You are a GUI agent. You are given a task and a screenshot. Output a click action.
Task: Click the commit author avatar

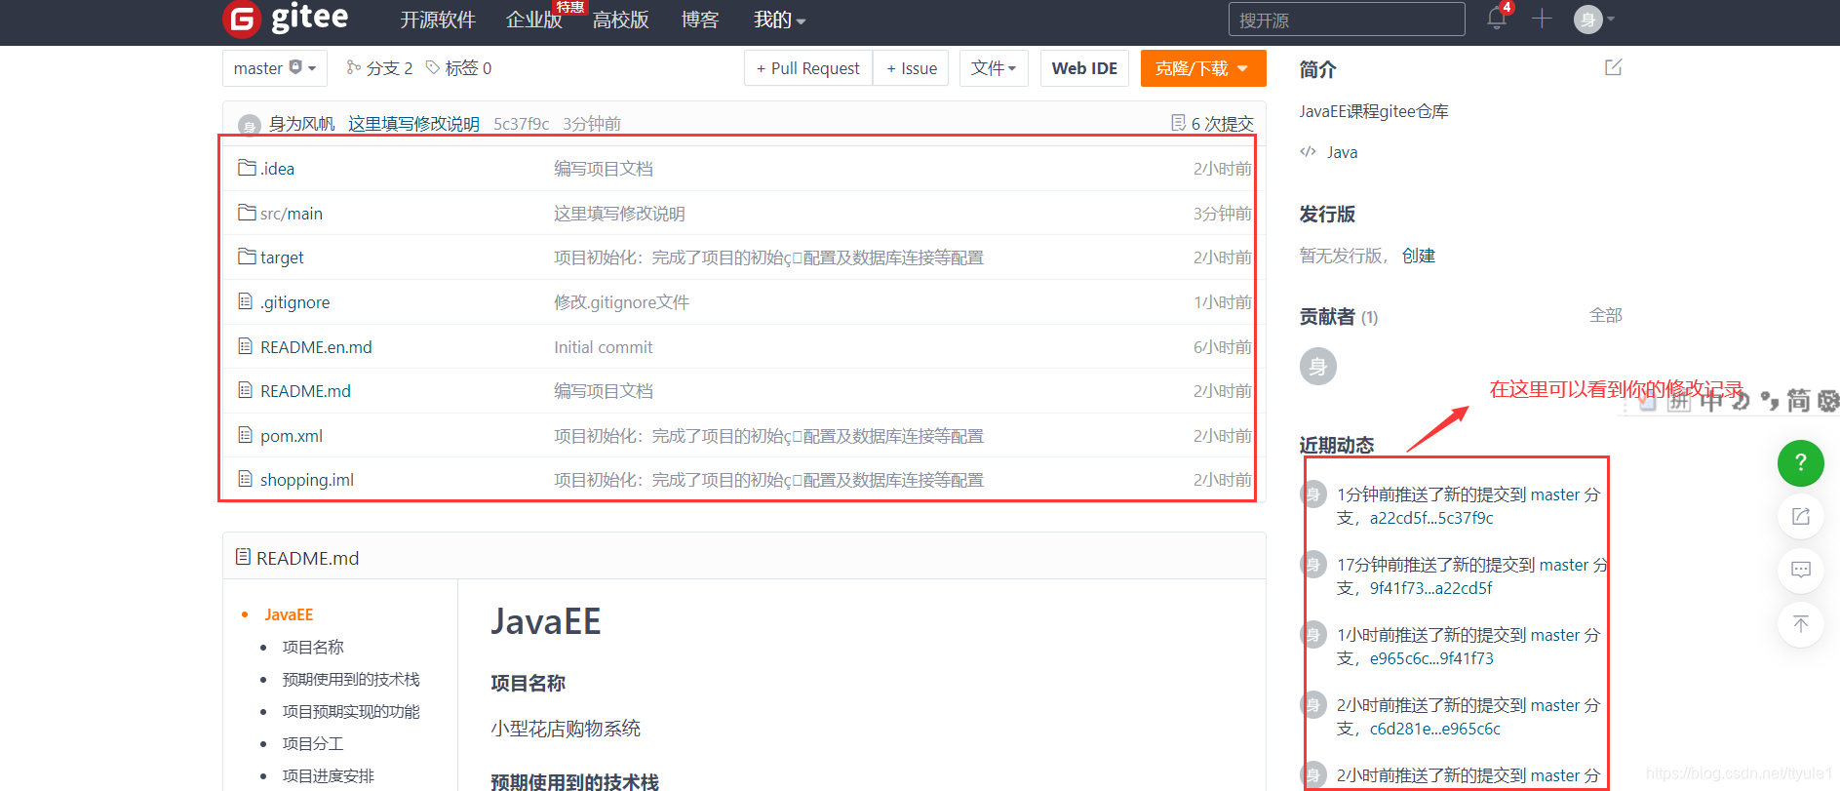coord(250,125)
